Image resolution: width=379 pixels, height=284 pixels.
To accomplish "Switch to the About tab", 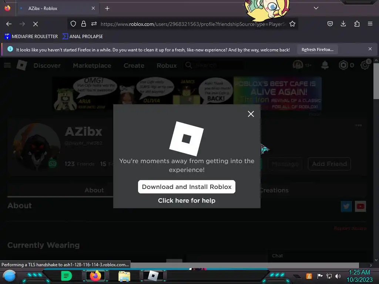I will (94, 190).
